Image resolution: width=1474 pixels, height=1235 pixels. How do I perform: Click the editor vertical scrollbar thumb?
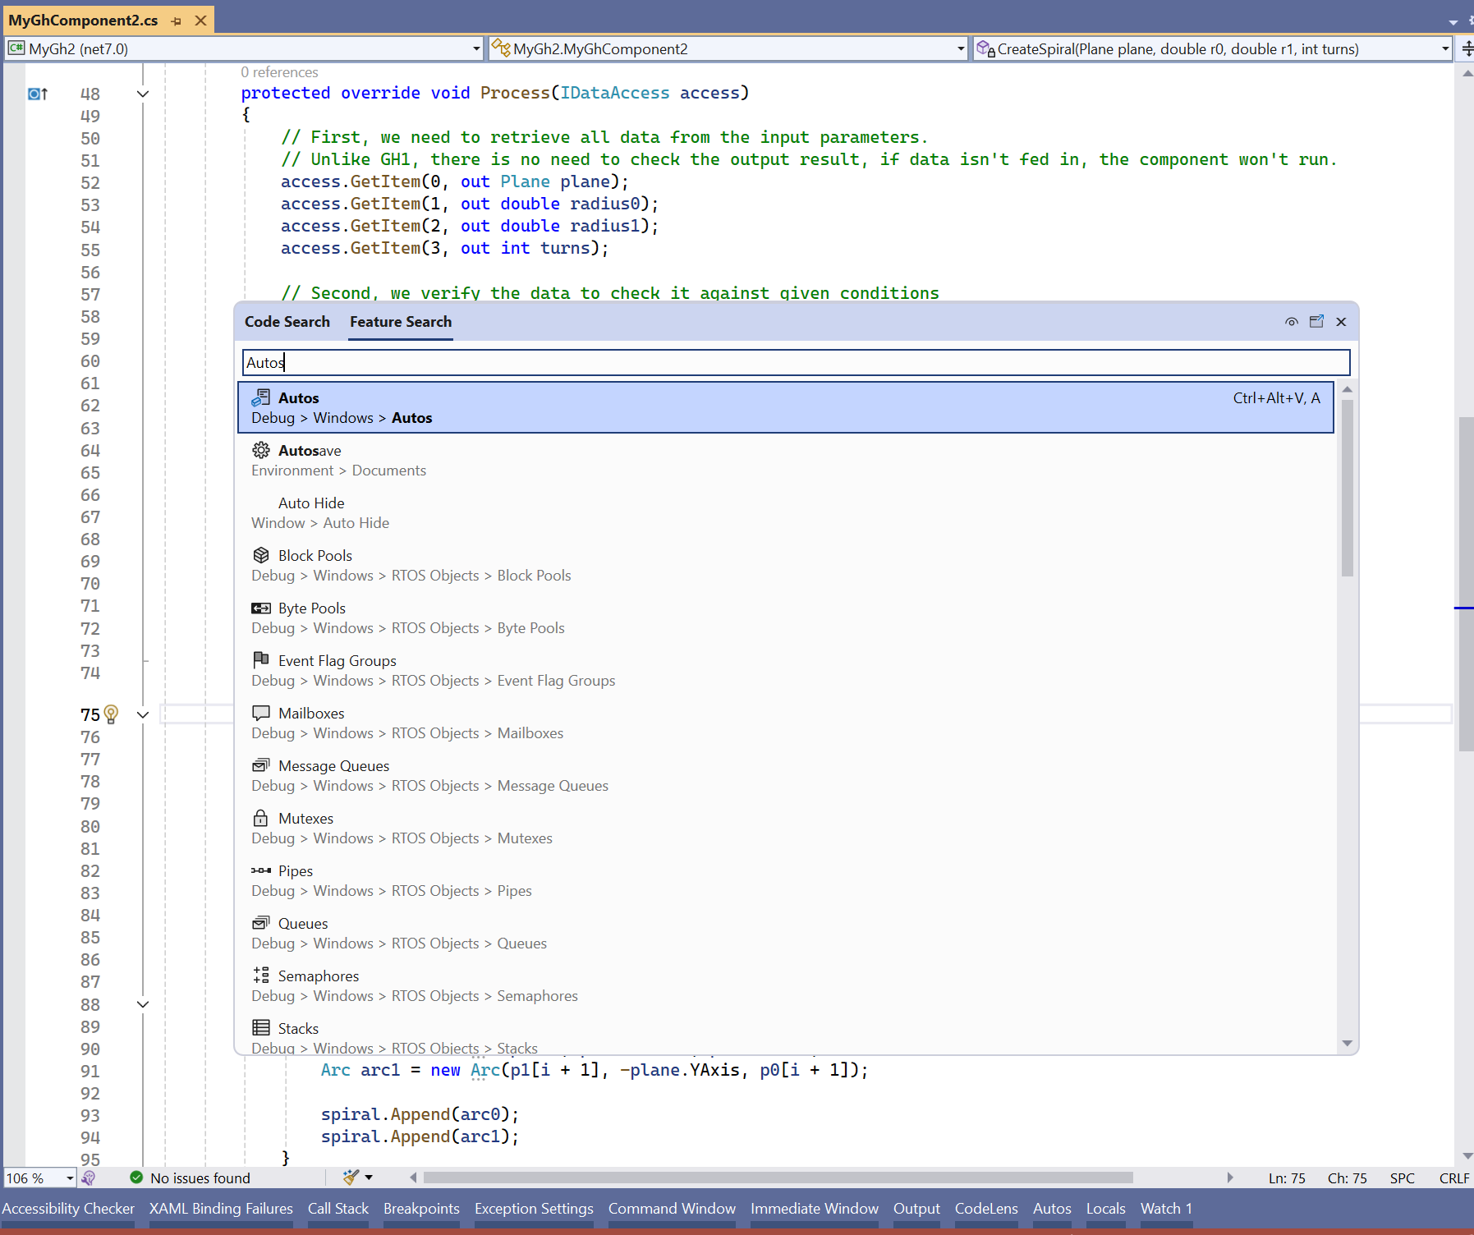(1466, 584)
